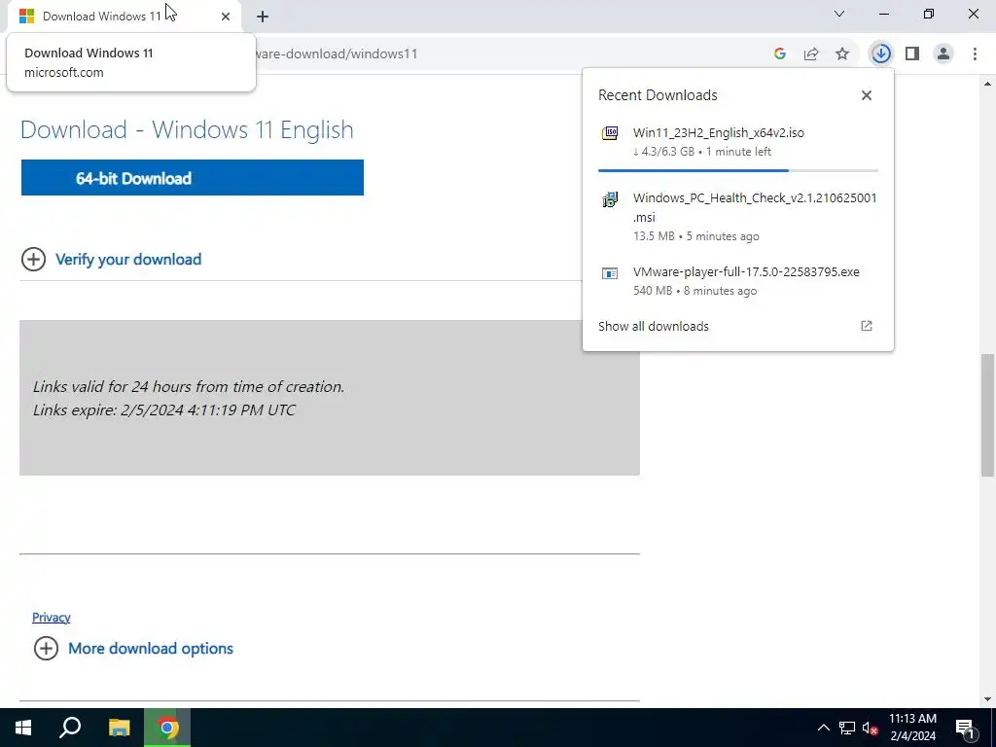Click the links expire date text
The image size is (996, 747).
163,409
